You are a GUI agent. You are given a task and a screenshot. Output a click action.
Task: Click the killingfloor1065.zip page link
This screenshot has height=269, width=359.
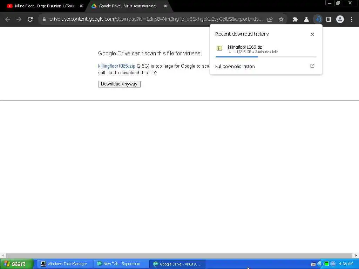(x=117, y=66)
